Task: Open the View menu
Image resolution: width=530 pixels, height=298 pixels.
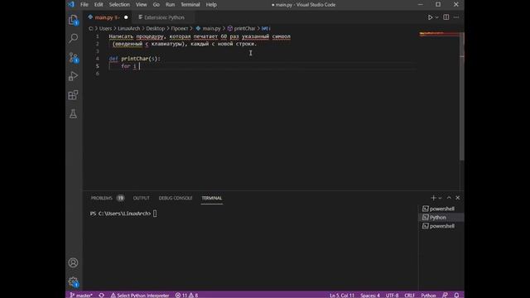Action: pyautogui.click(x=142, y=4)
